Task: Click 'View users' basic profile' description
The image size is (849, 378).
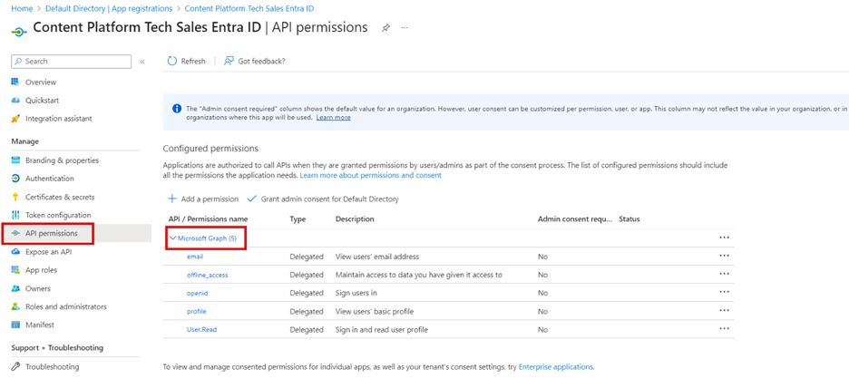Action: click(x=376, y=311)
